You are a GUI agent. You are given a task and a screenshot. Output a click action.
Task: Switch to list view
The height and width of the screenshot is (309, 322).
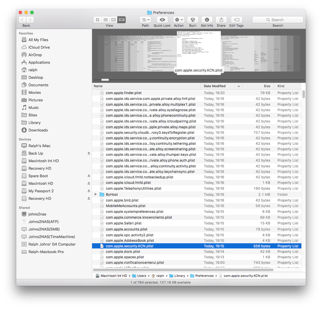click(106, 20)
